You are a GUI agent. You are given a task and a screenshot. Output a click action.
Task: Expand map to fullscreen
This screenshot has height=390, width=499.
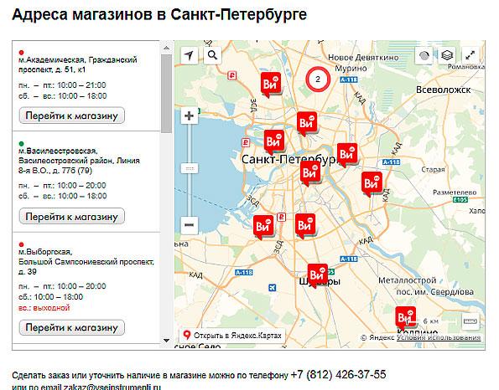(x=470, y=55)
